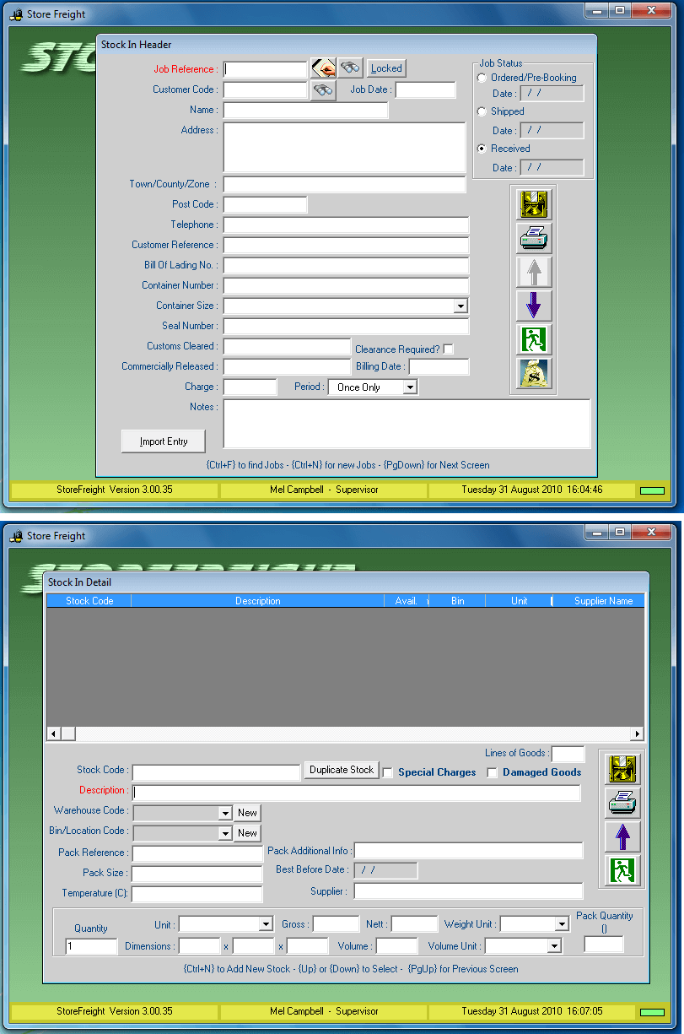Expand the Bin/Location Code dropdown
The image size is (684, 1034).
(224, 834)
